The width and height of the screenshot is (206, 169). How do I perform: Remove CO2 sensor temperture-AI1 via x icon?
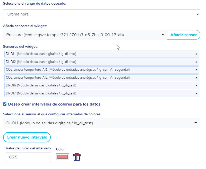[196, 70]
